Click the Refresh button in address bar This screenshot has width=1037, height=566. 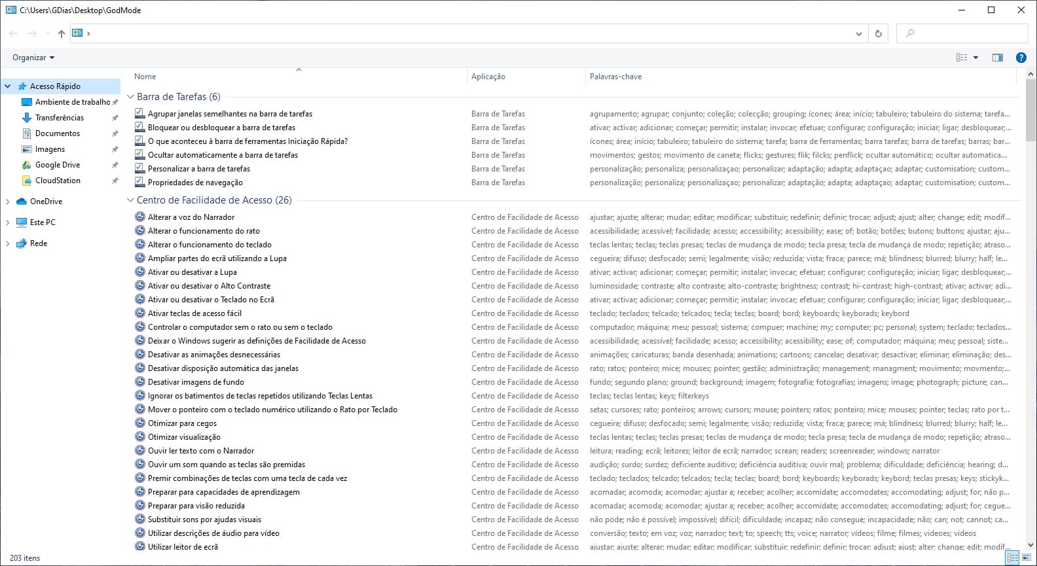click(878, 33)
